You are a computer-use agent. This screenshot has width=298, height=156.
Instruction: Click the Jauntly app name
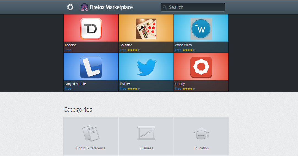coord(180,84)
